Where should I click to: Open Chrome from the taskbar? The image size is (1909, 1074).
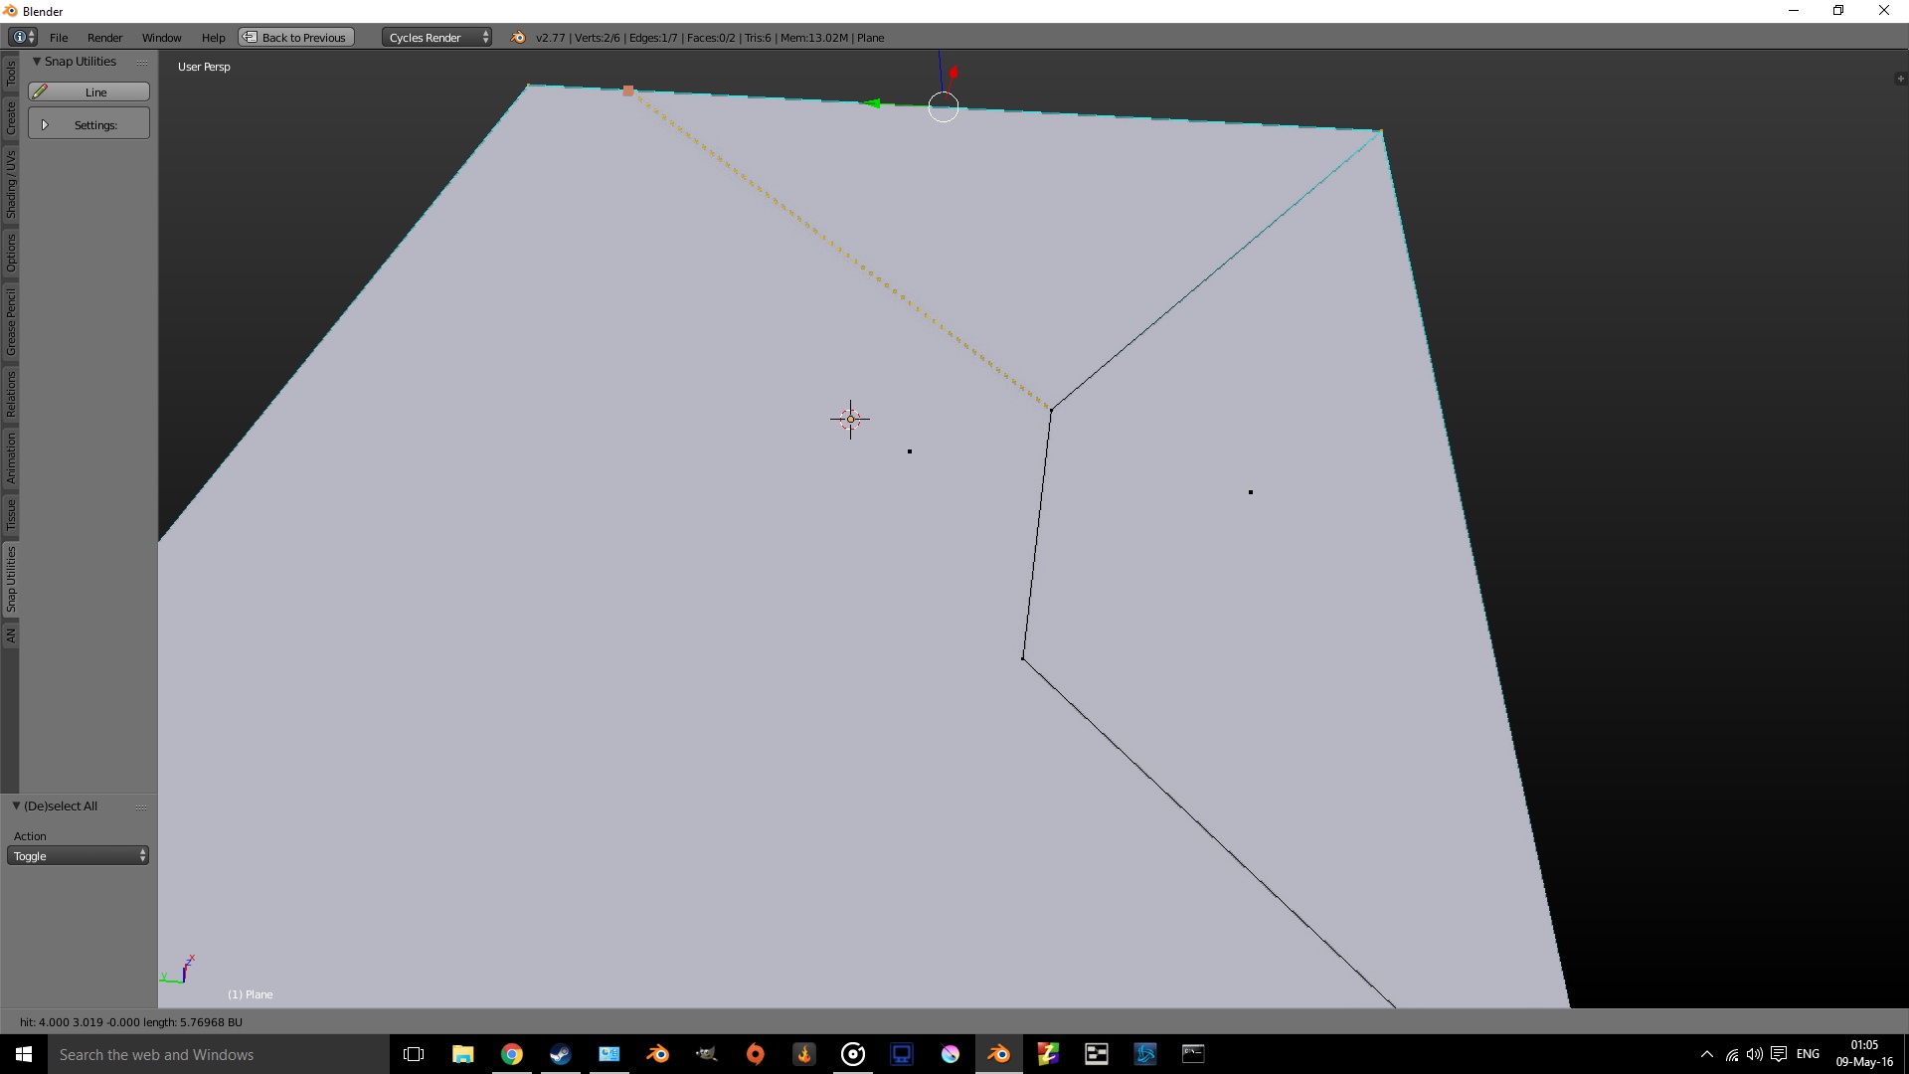click(x=511, y=1054)
